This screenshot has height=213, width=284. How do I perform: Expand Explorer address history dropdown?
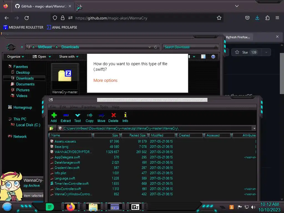pyautogui.click(x=149, y=47)
